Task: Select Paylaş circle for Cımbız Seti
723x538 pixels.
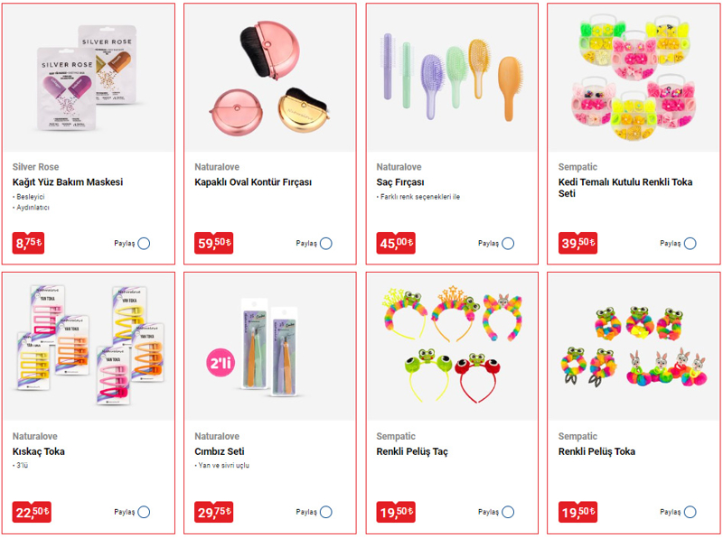Action: [x=326, y=512]
